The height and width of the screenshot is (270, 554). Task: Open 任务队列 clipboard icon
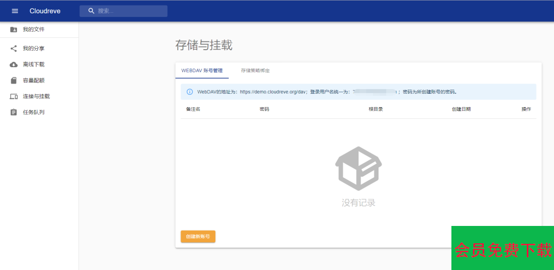tap(14, 112)
